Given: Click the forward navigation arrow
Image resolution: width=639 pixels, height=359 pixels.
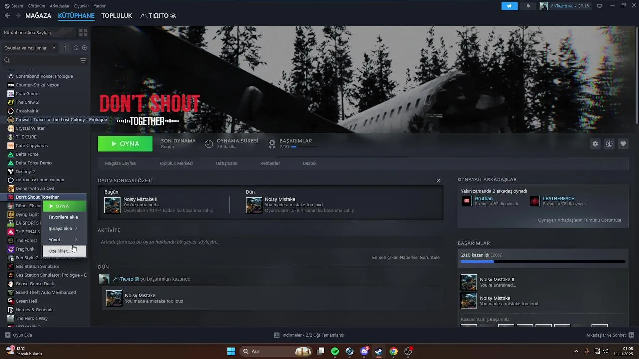Looking at the screenshot, I should pyautogui.click(x=18, y=16).
